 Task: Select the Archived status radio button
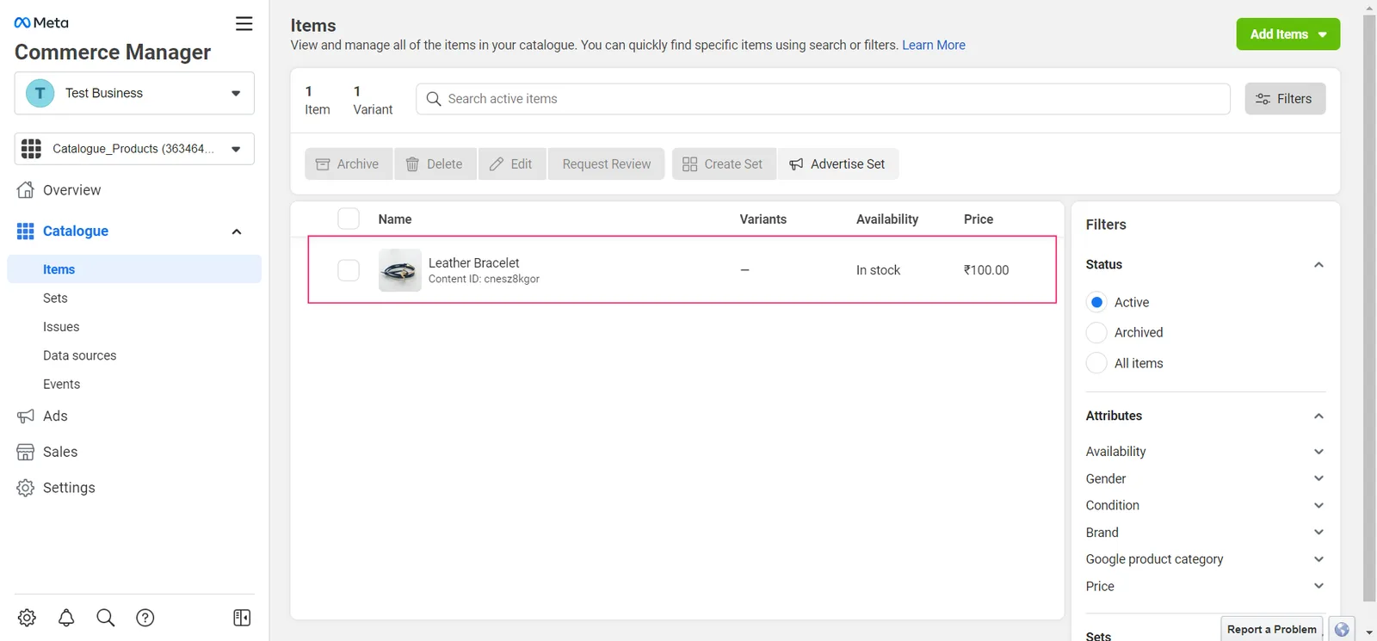[x=1096, y=332]
